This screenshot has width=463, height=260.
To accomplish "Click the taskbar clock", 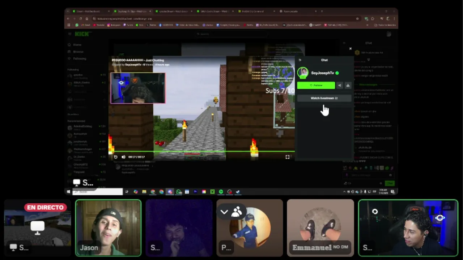I will point(383,192).
